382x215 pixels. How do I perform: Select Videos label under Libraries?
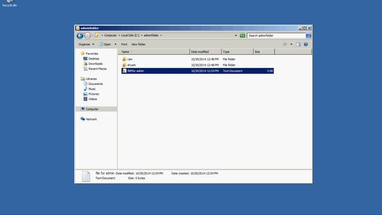click(93, 99)
